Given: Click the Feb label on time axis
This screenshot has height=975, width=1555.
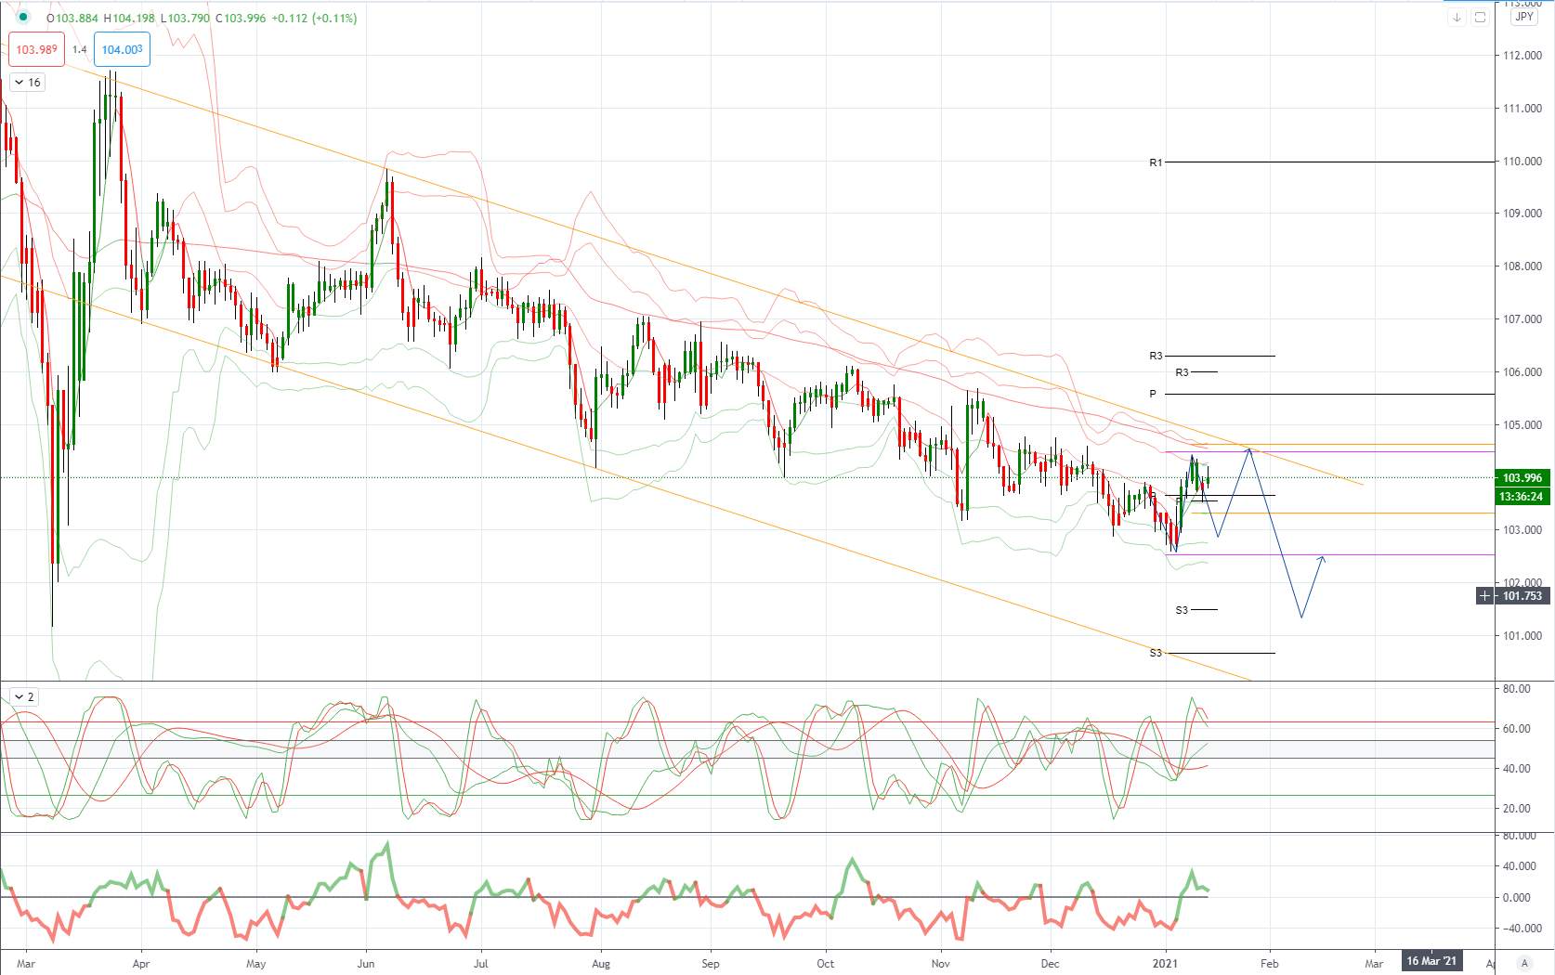Looking at the screenshot, I should (x=1270, y=964).
